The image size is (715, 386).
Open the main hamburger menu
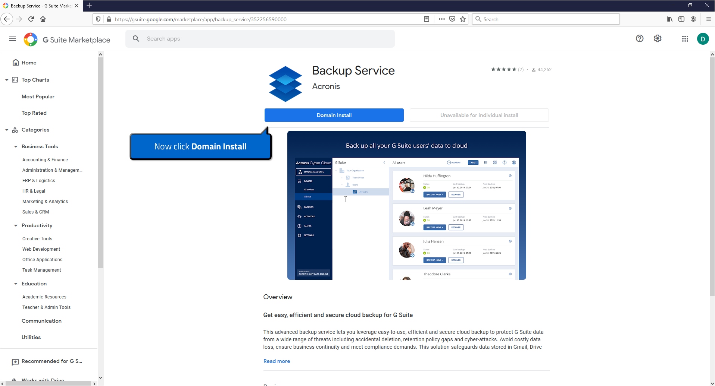(13, 39)
